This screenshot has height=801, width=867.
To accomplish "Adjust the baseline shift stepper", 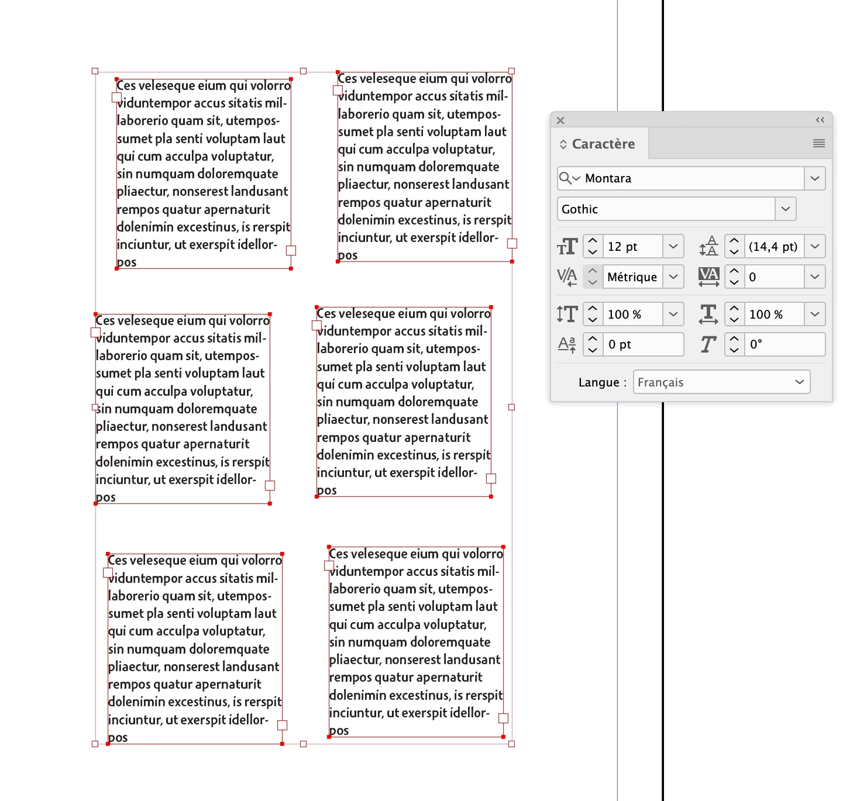I will [593, 344].
